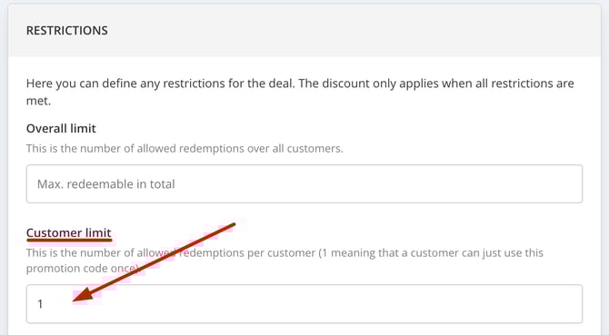Select the RESTRICTIONS section heading

tap(66, 31)
